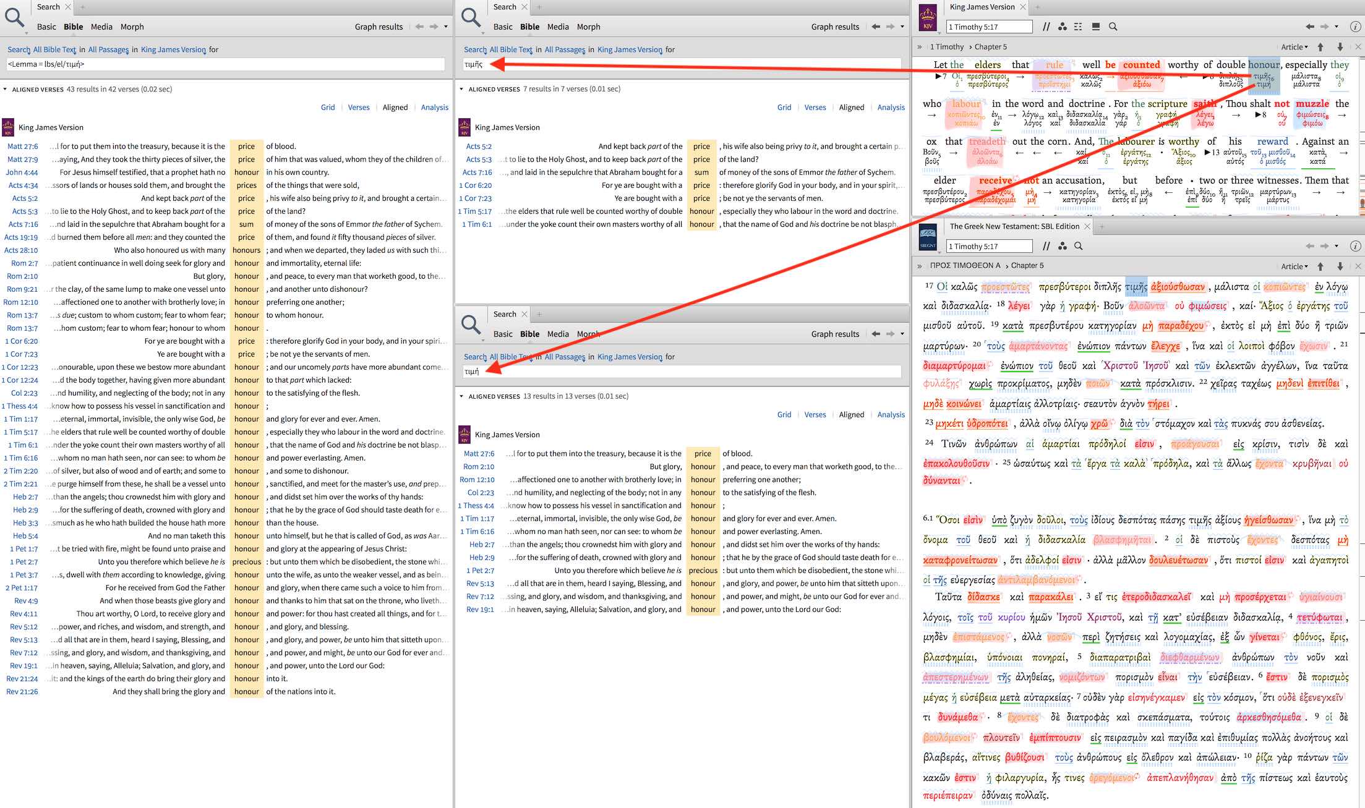Switch to Morph search type in left panel
Viewport: 1365px width, 808px height.
tap(132, 27)
